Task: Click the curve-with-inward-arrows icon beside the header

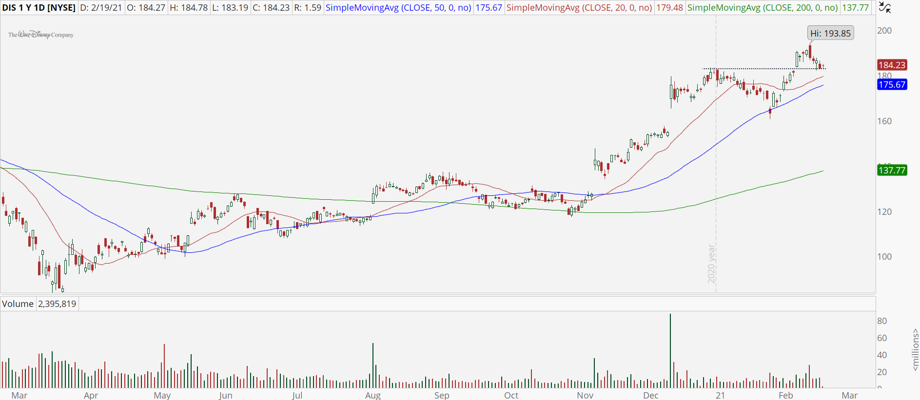Action: 885,7
